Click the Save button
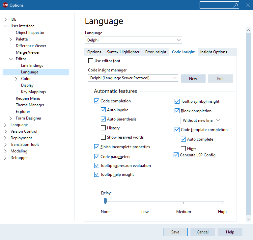 click(175, 232)
